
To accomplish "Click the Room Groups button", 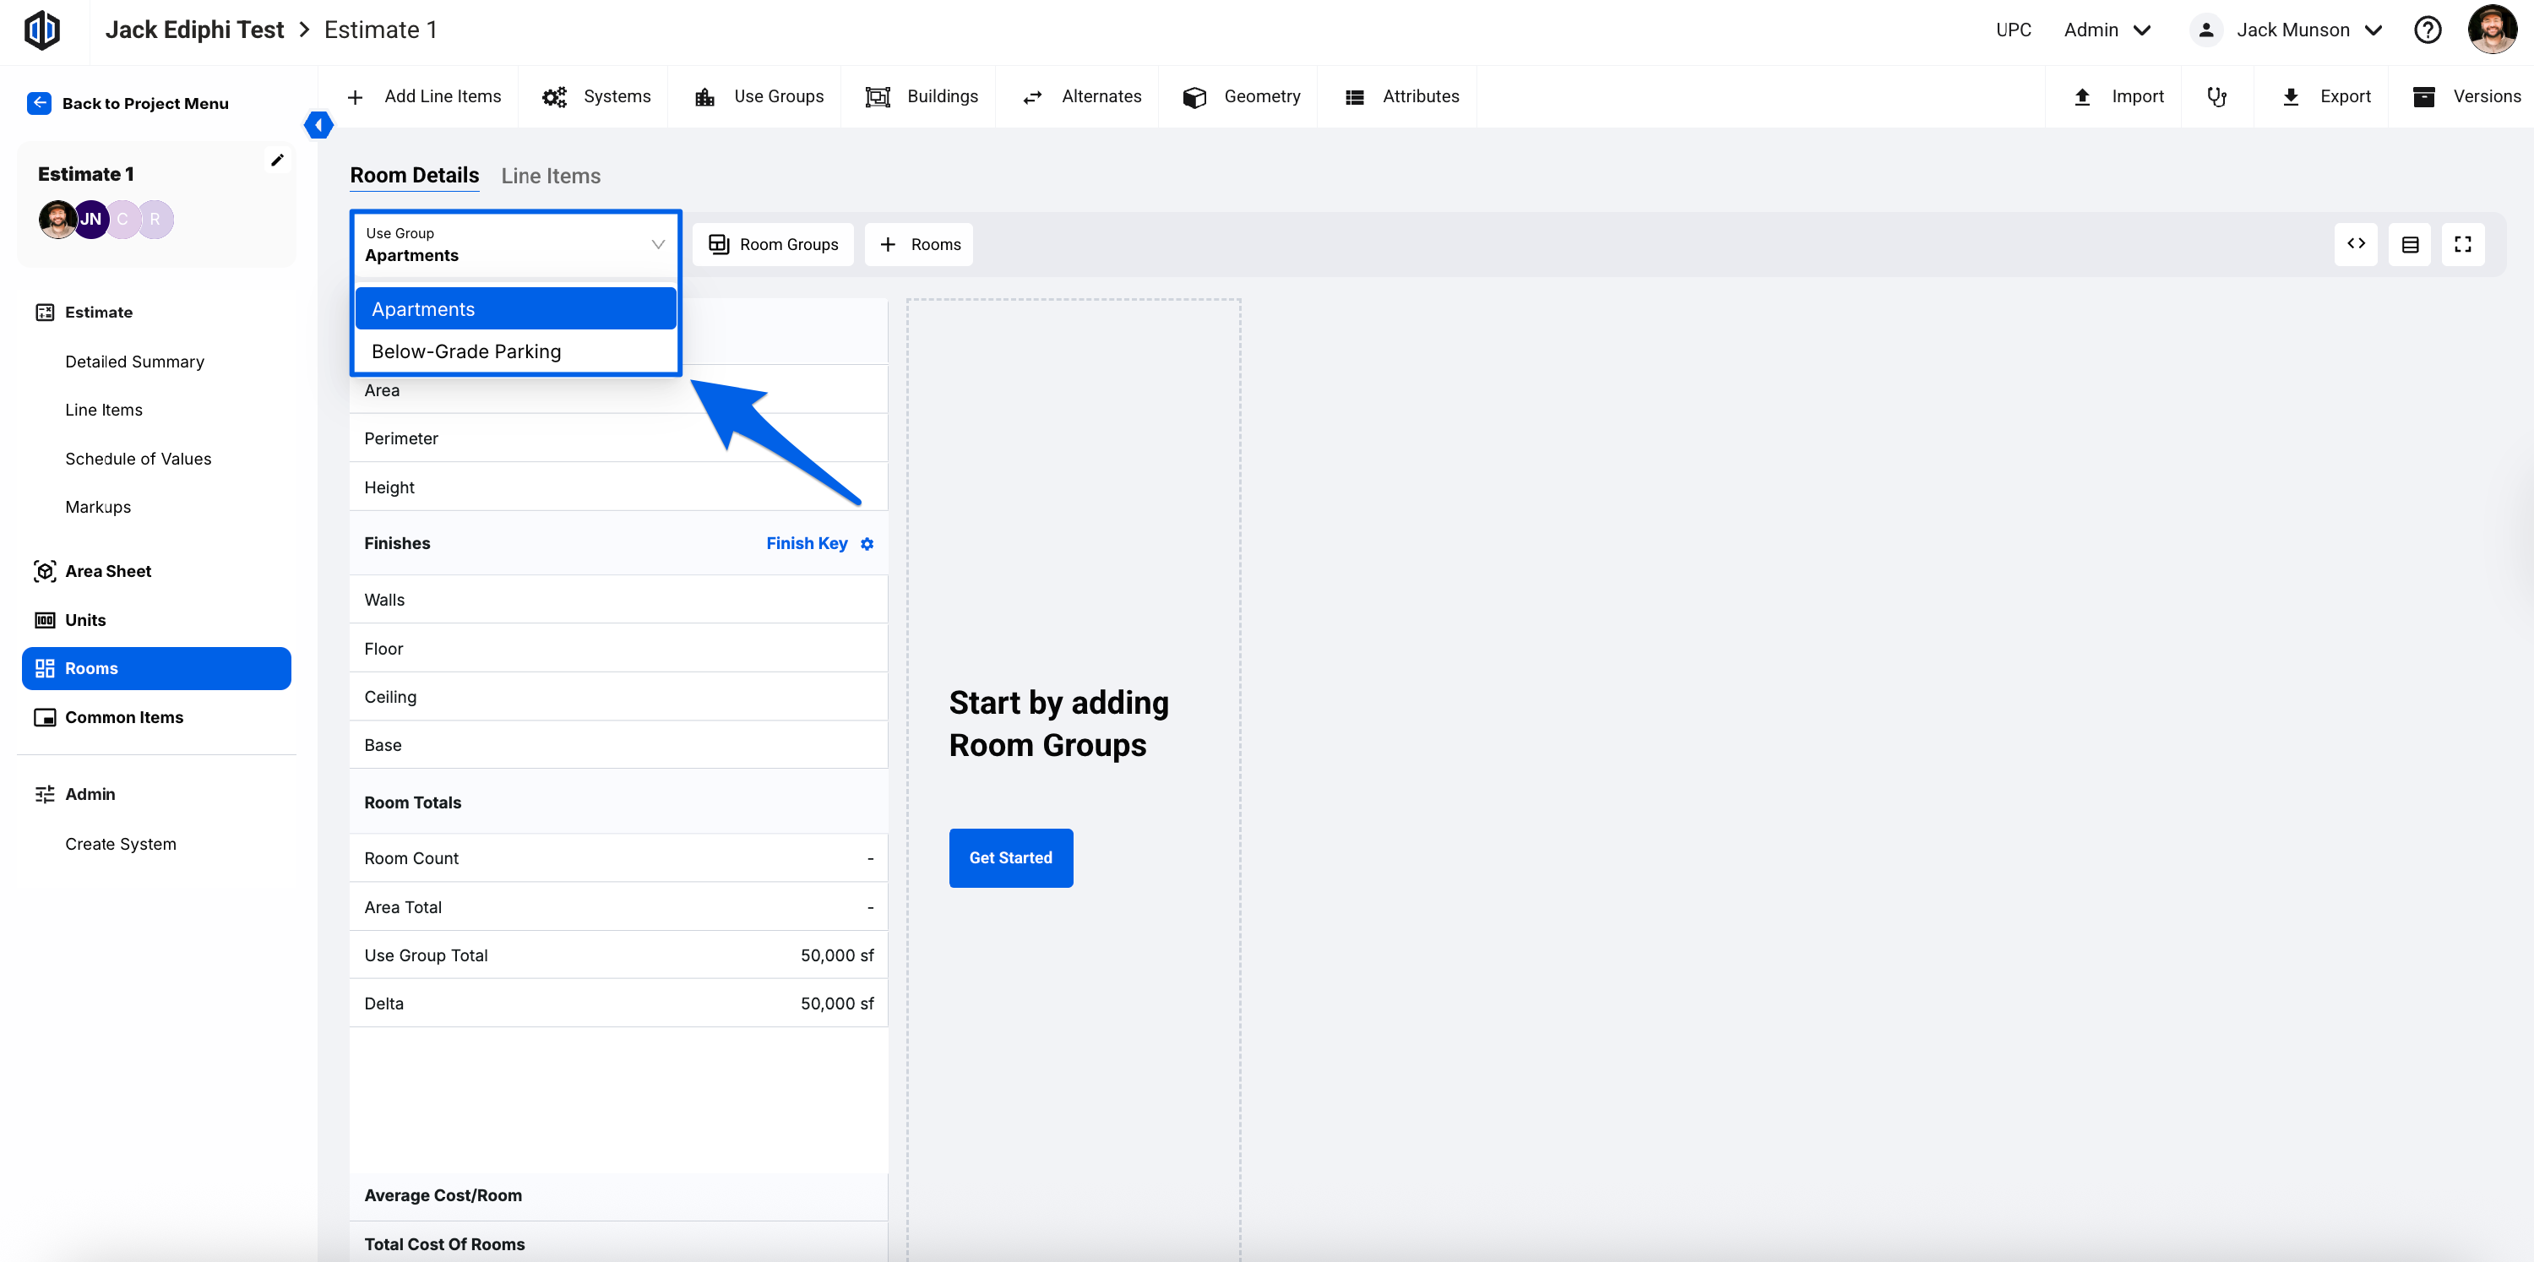I will 773,244.
